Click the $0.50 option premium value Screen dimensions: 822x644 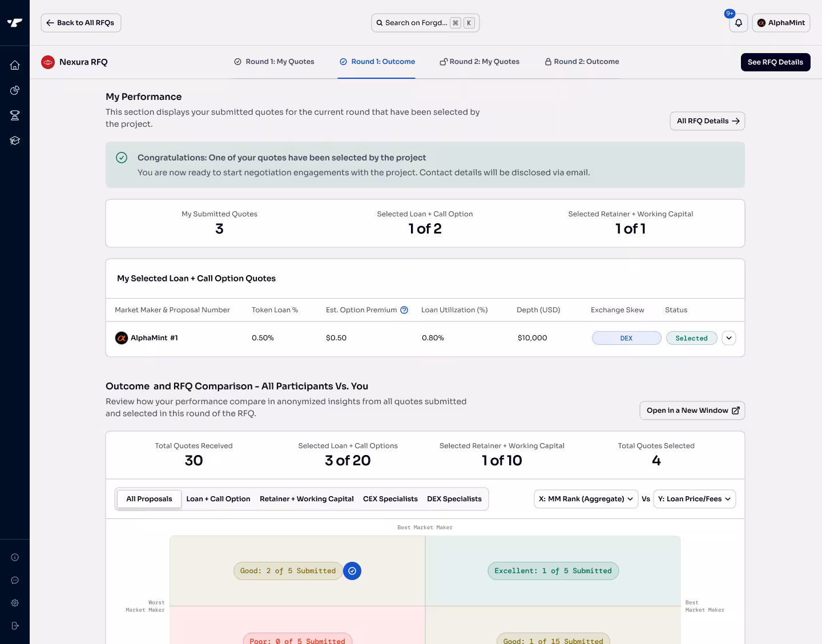click(x=336, y=338)
